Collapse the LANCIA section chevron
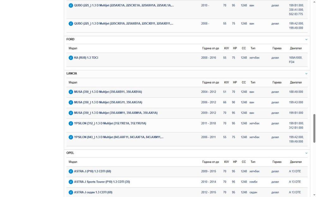The image size is (316, 197). point(306,74)
